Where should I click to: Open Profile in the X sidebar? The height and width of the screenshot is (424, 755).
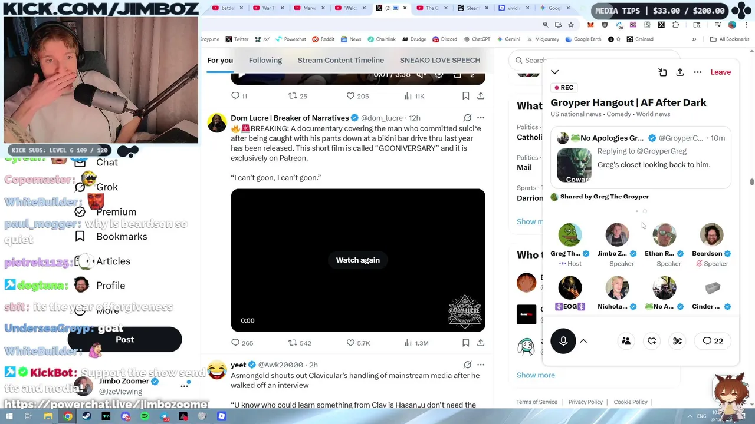tap(100, 285)
